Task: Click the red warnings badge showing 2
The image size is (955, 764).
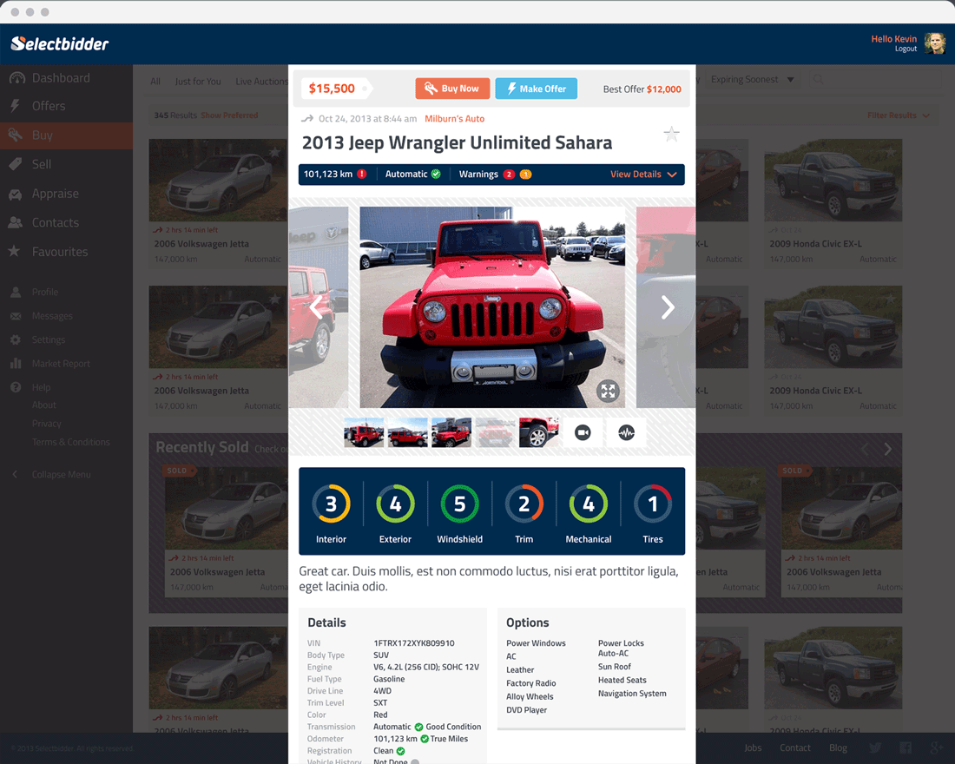Action: tap(509, 175)
